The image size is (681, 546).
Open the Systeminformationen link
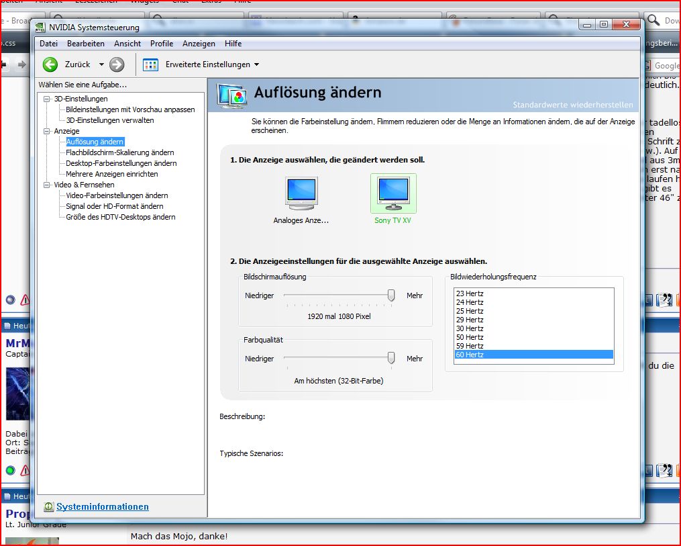(x=103, y=506)
